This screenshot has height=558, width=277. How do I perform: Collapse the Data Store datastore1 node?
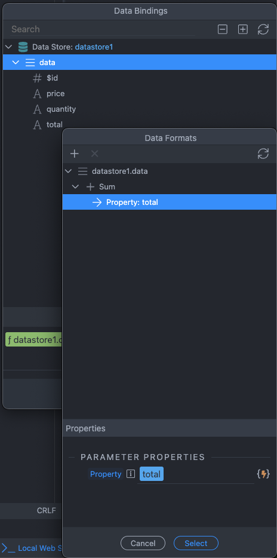tap(9, 47)
